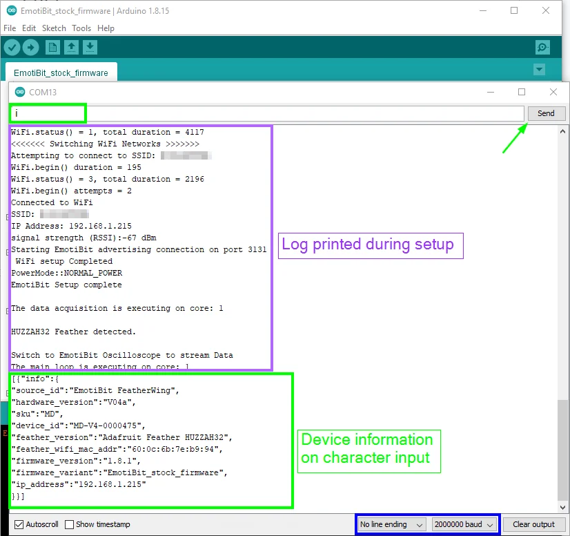Click the Verify sketch checkmark icon
Viewport: 570px width, 536px height.
coord(12,47)
